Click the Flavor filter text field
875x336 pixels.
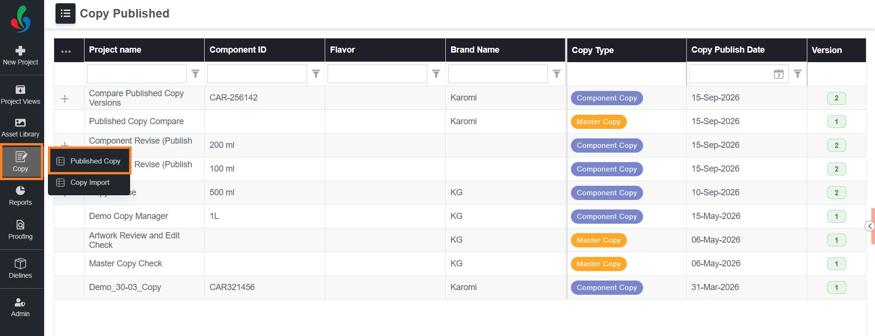coord(377,74)
